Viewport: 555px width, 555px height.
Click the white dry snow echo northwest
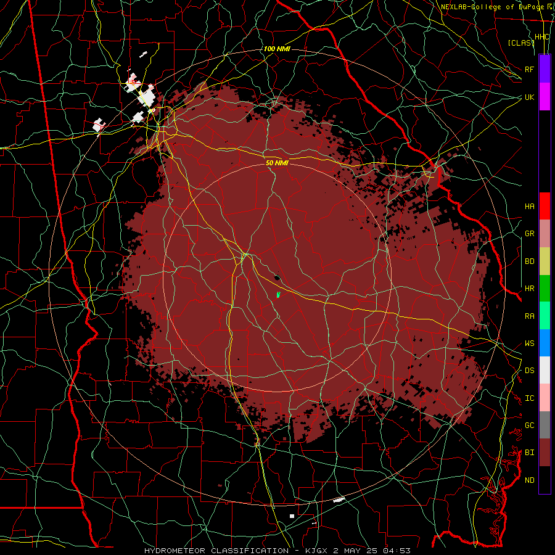click(x=146, y=97)
